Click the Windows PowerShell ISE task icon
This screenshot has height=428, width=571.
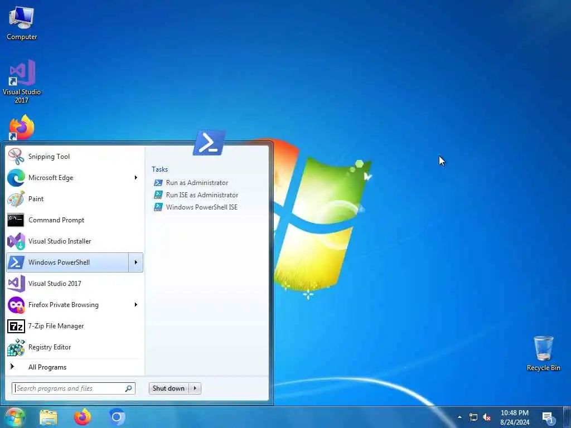click(158, 207)
